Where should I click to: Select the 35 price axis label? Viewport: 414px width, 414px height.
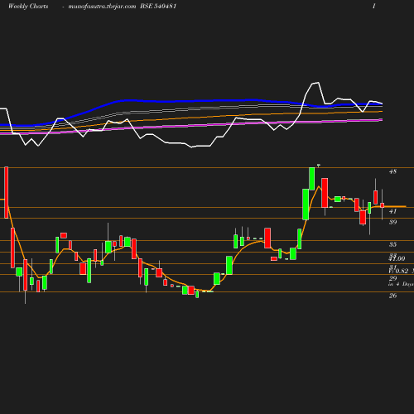coord(392,244)
